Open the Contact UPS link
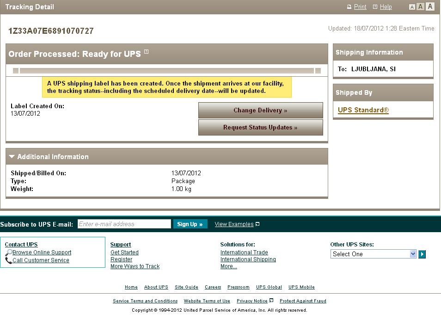441x320 pixels. [x=21, y=244]
